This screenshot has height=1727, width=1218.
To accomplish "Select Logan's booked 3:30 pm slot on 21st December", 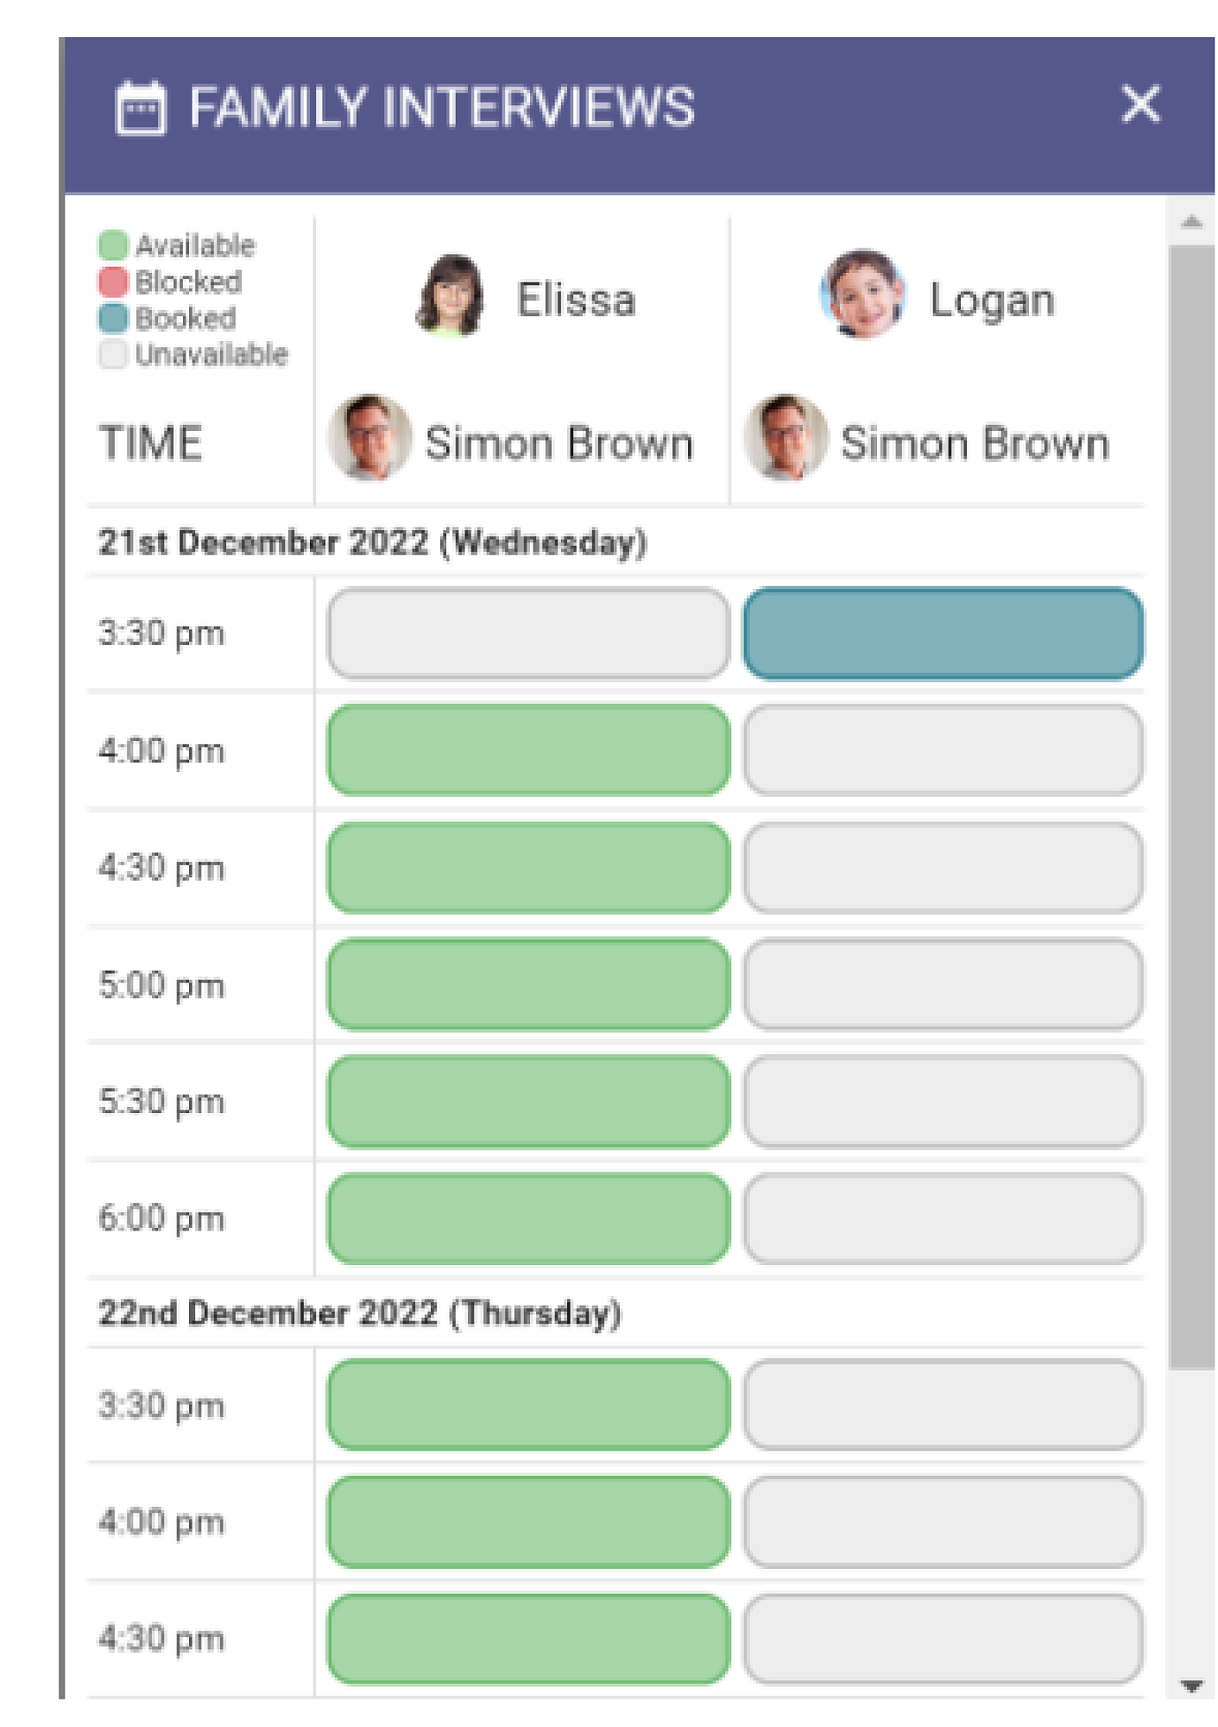I will click(943, 633).
